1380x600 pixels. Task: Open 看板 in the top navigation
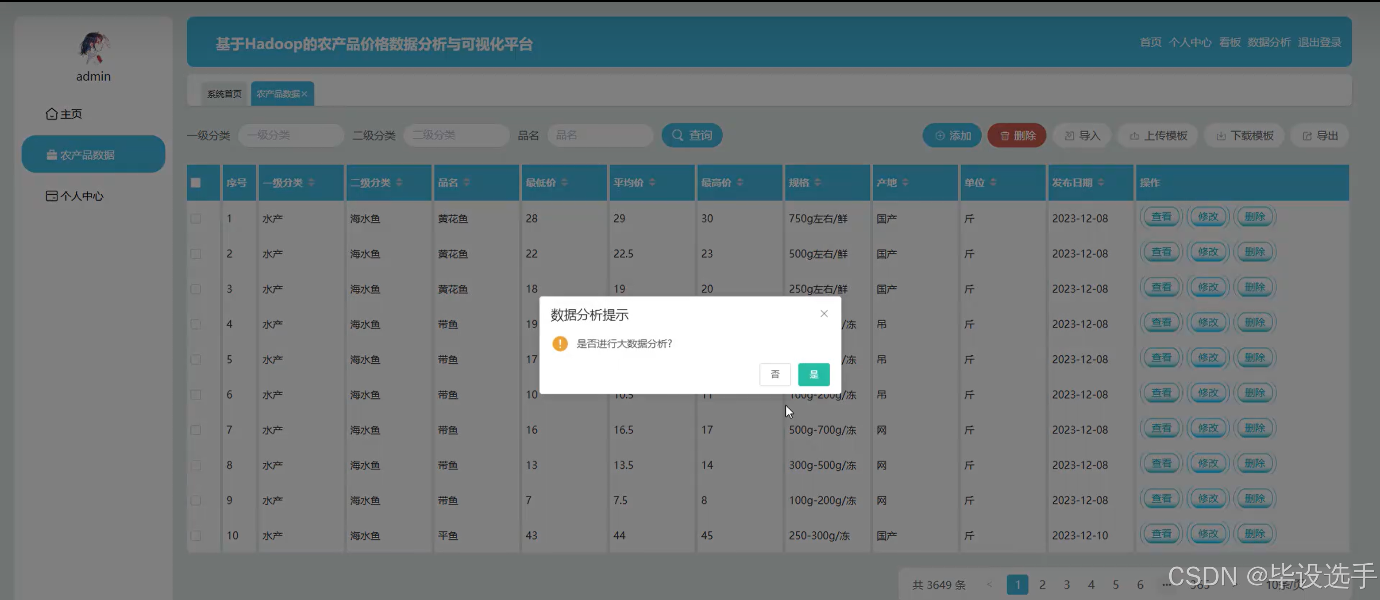[x=1230, y=42]
